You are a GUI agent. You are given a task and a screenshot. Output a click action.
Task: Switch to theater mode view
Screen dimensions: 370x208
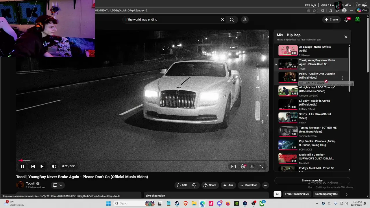tap(252, 166)
